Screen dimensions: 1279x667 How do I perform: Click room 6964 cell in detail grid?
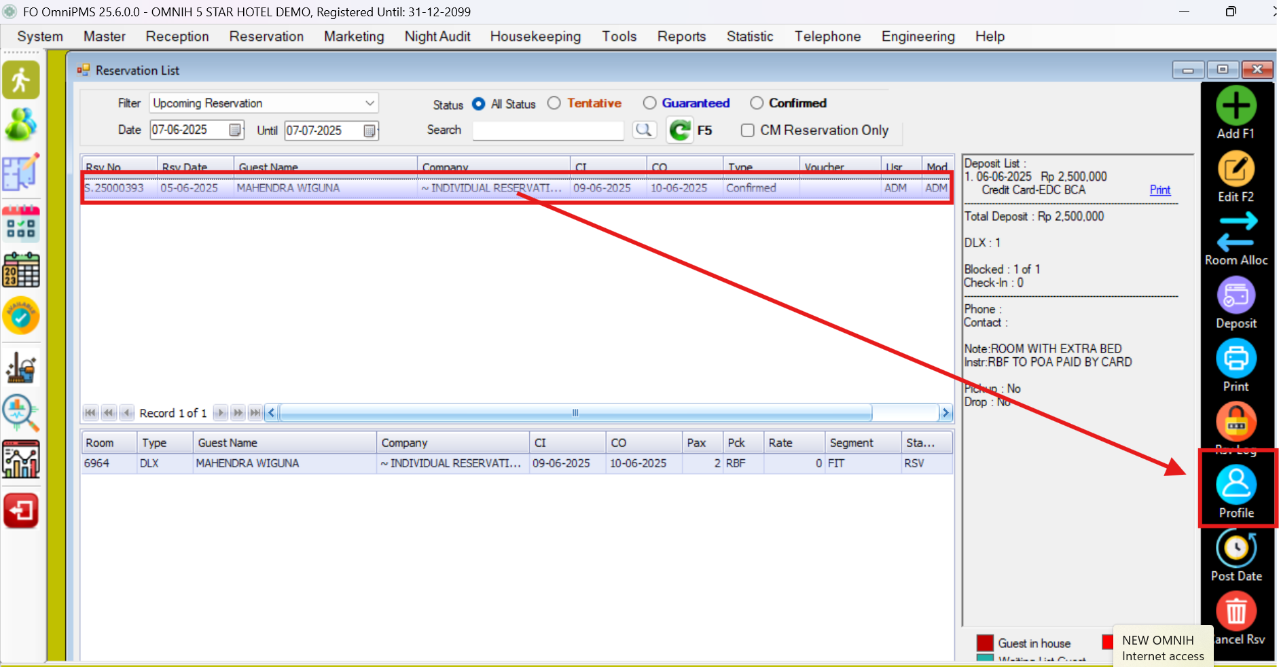point(109,463)
